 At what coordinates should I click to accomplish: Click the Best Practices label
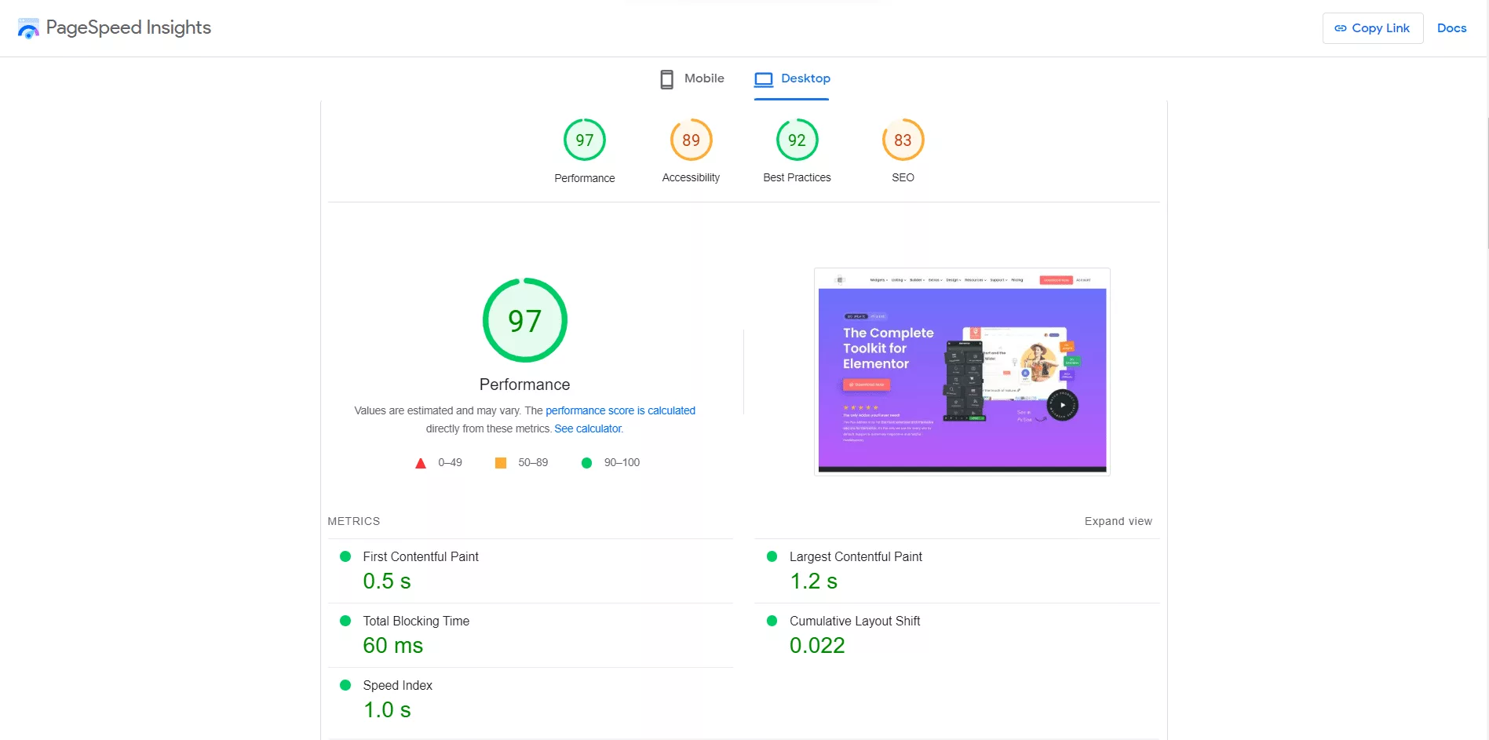click(x=797, y=177)
